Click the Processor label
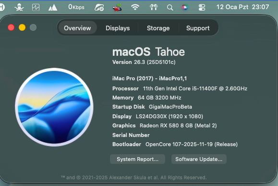 125,88
